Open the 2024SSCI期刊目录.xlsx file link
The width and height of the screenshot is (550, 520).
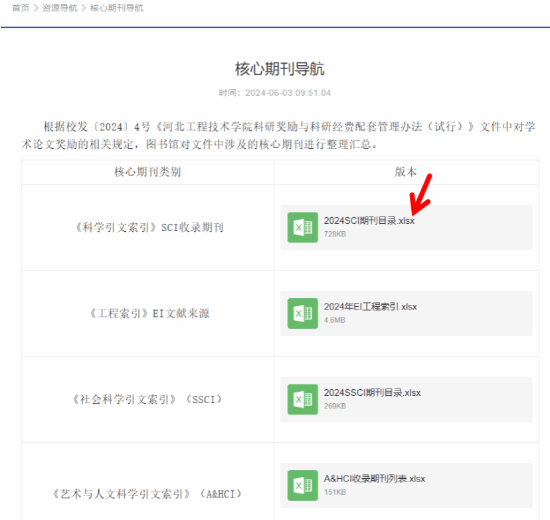point(372,392)
